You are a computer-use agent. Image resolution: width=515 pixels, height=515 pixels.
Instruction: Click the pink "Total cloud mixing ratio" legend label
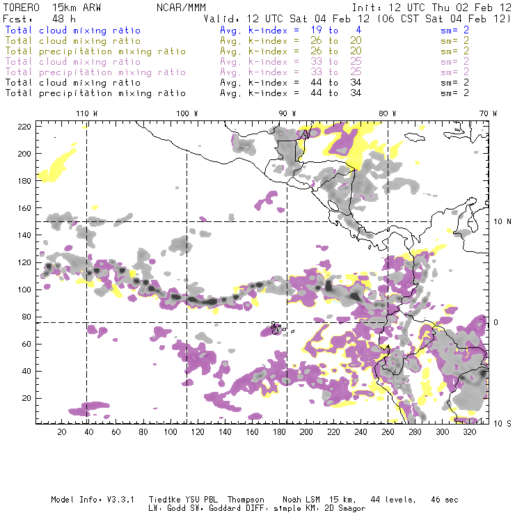pos(72,62)
